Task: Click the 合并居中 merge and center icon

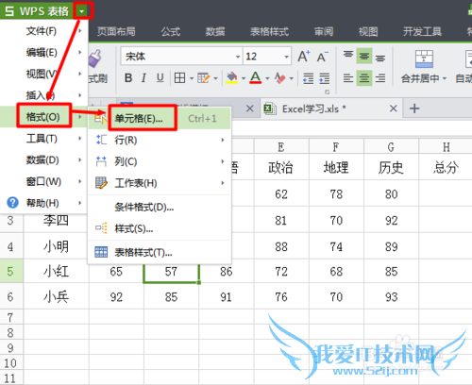Action: (x=424, y=59)
